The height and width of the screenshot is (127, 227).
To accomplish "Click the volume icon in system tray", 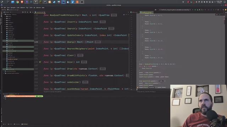I will tap(204, 2).
